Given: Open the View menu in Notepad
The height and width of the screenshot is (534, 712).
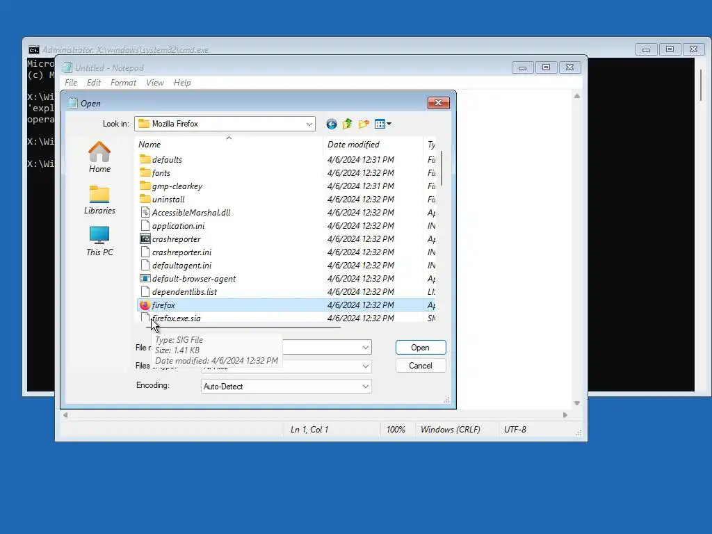Looking at the screenshot, I should 155,83.
